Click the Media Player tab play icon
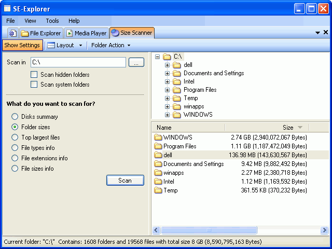This screenshot has width=332, height=249. 70,33
